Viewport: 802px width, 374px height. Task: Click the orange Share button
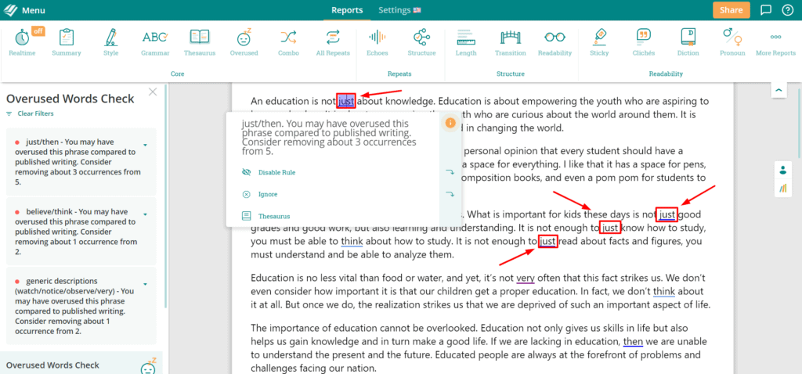point(731,10)
